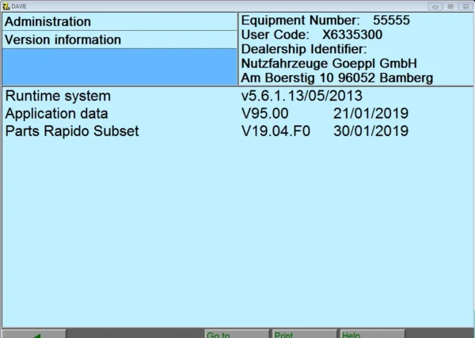The height and width of the screenshot is (338, 475).
Task: Click the V95.00 application data version
Action: [264, 113]
